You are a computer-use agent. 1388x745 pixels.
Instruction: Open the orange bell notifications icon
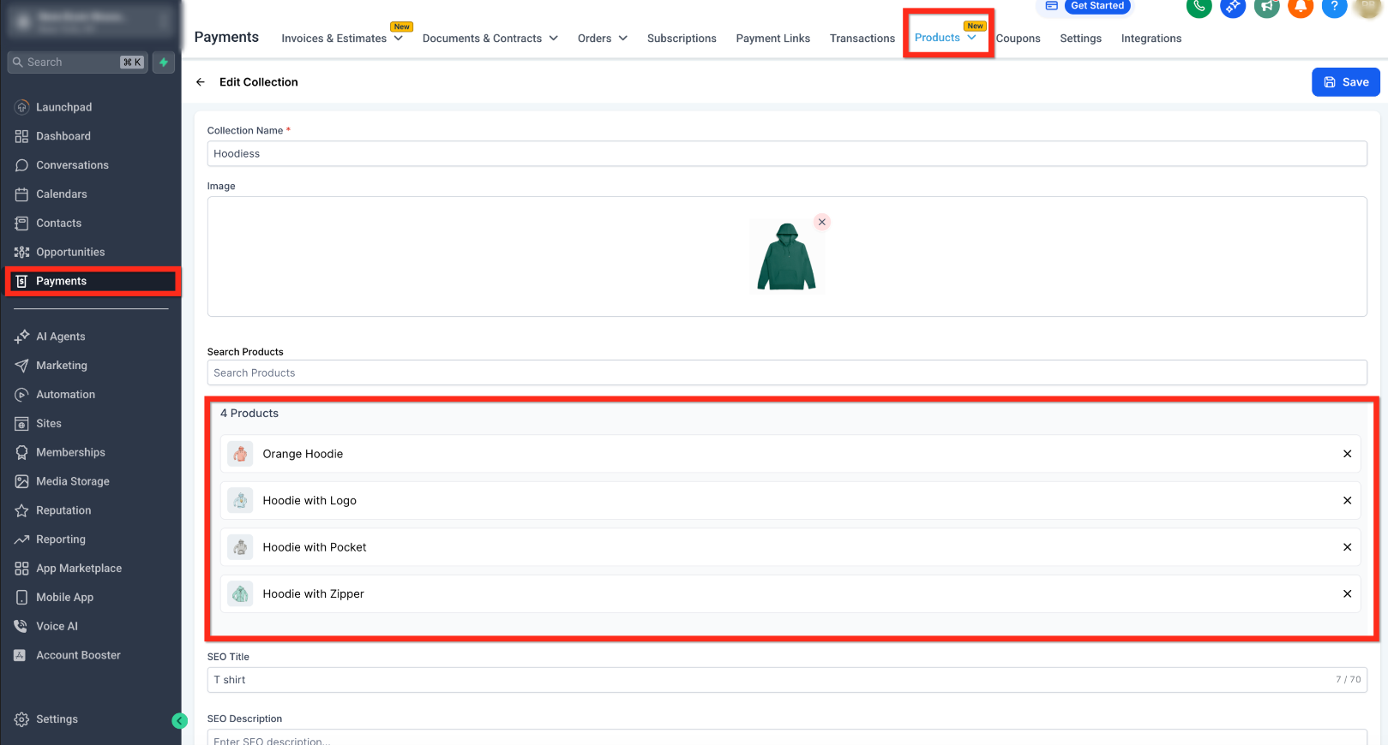[1301, 7]
